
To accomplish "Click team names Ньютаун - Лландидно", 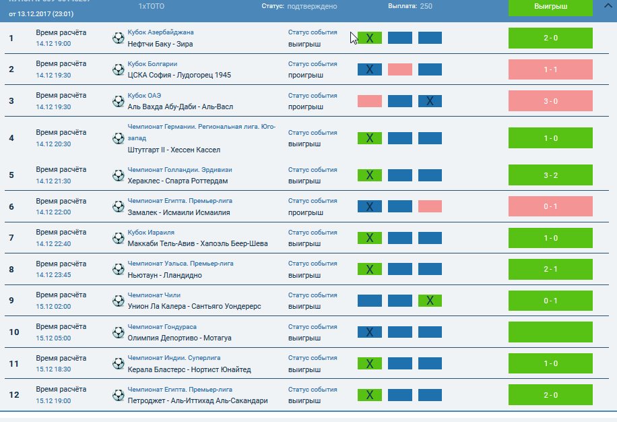I will tap(164, 275).
